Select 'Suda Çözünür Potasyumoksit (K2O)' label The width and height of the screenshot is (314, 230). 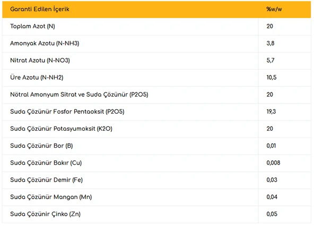[62, 129]
